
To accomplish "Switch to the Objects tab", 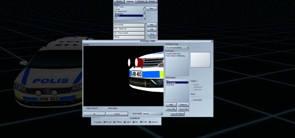I will point(119,1).
